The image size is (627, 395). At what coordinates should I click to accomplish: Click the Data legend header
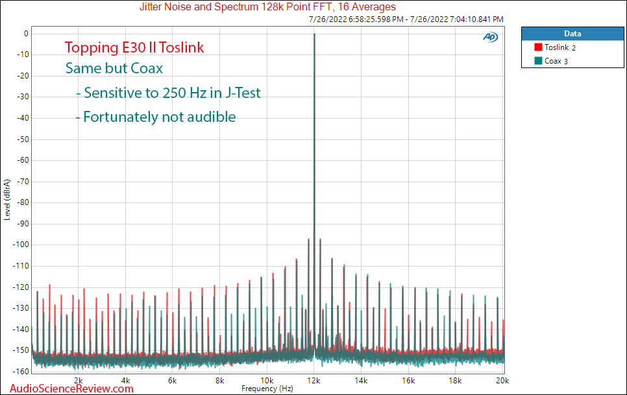coord(572,34)
